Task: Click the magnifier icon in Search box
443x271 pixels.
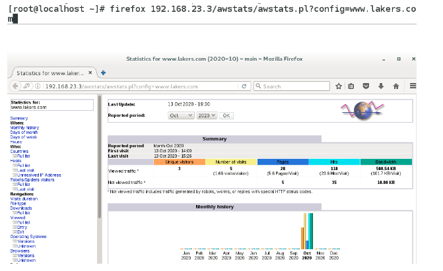Action: tap(258, 86)
